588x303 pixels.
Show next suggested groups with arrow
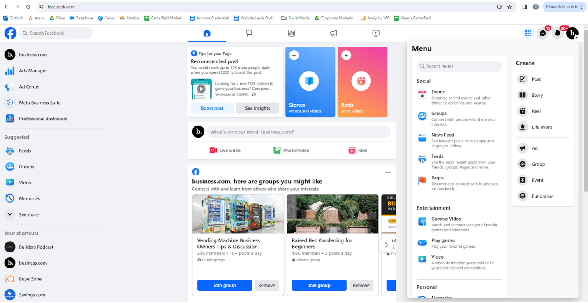386,245
